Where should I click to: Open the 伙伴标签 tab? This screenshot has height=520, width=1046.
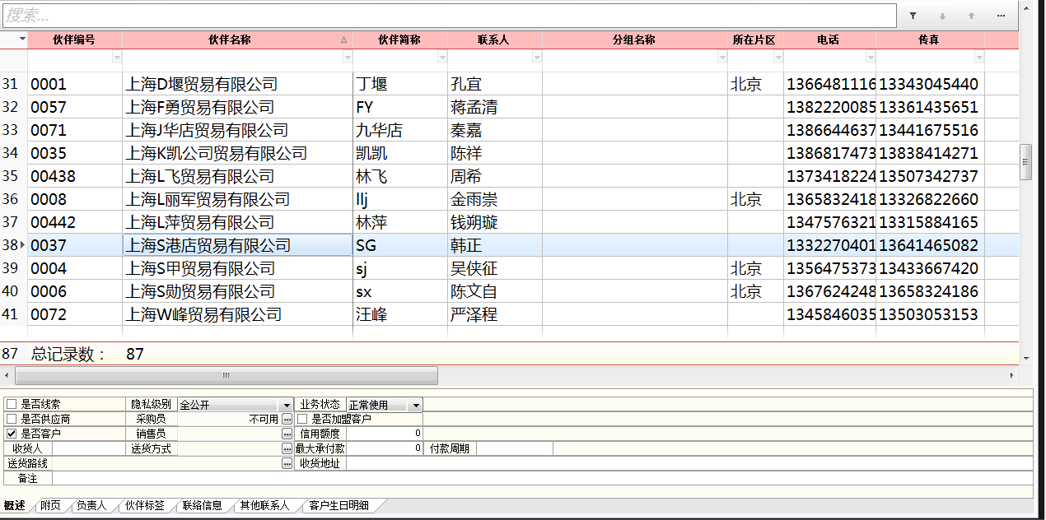144,505
